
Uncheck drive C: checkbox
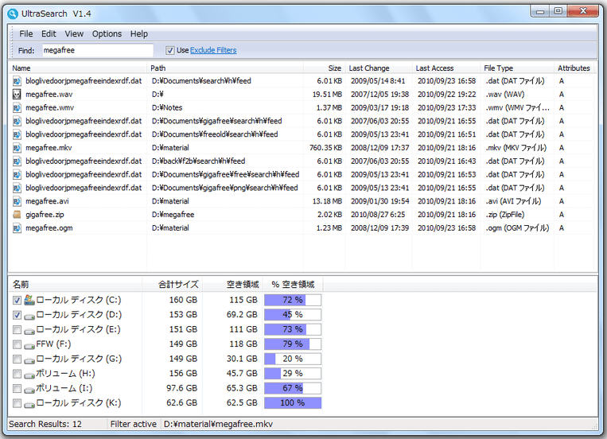17,300
